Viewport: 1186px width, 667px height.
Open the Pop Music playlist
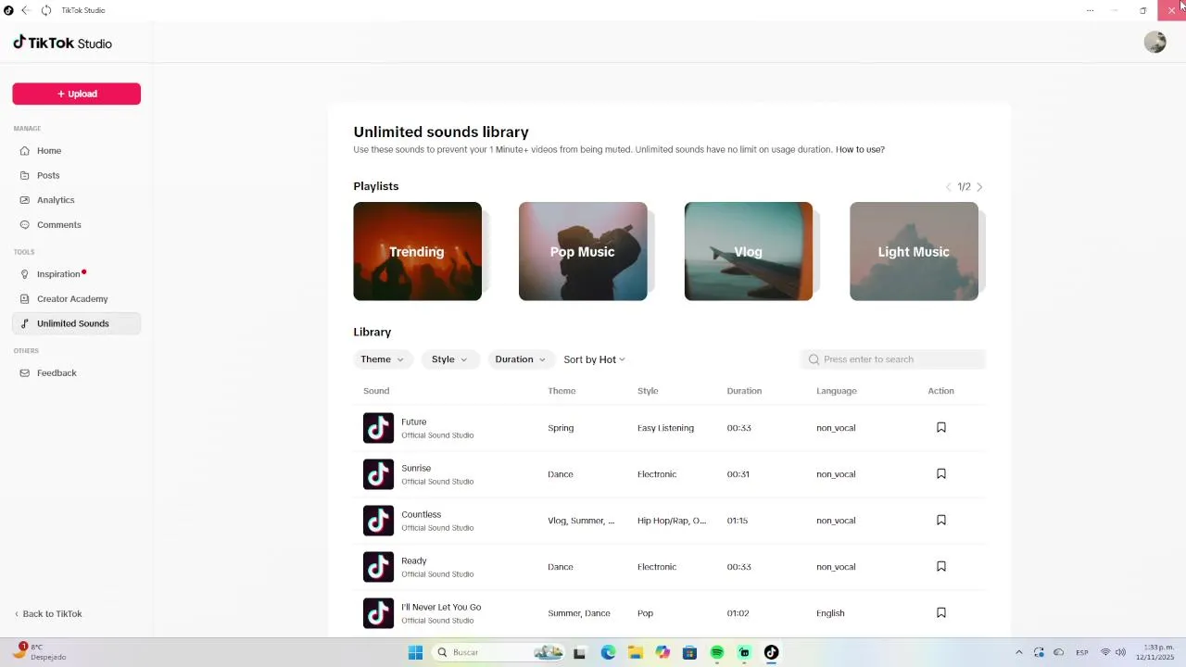(x=583, y=251)
